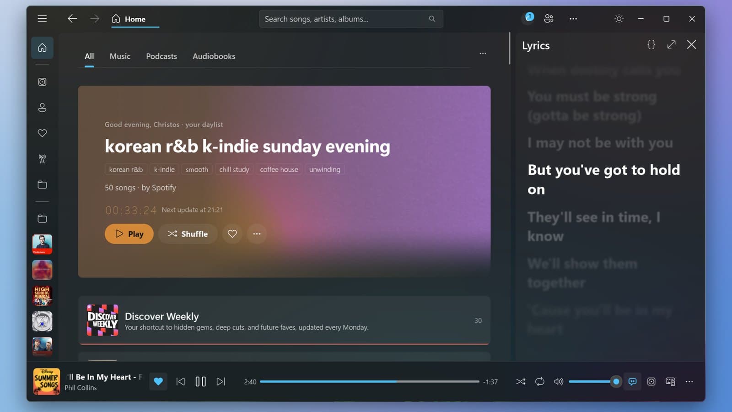
Task: Click the Play button on daylist
Action: click(x=129, y=234)
